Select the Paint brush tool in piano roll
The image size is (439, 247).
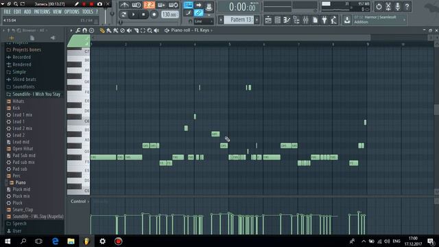click(x=109, y=30)
